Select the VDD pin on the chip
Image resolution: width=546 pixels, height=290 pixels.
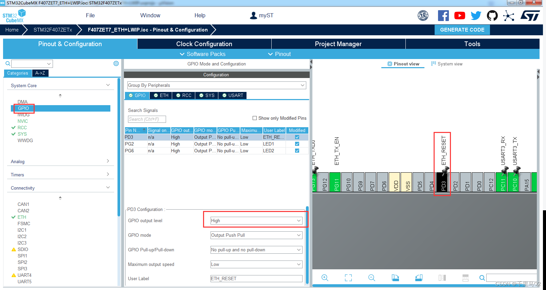(394, 182)
